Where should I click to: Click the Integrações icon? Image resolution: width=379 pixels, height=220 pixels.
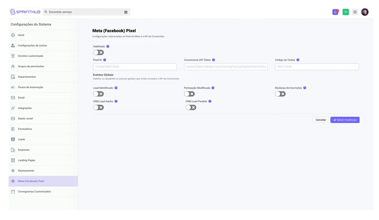click(13, 108)
